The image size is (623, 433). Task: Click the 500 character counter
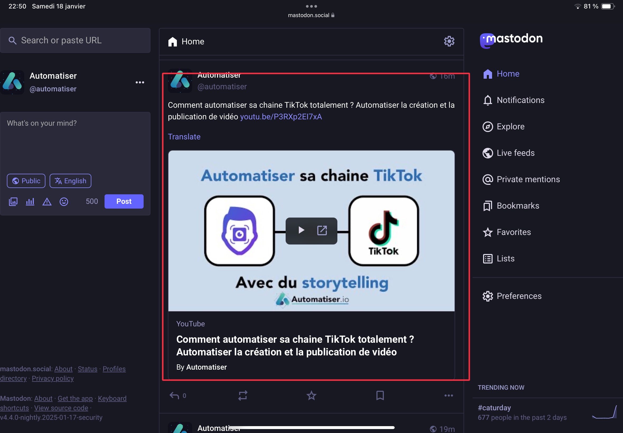pyautogui.click(x=92, y=201)
